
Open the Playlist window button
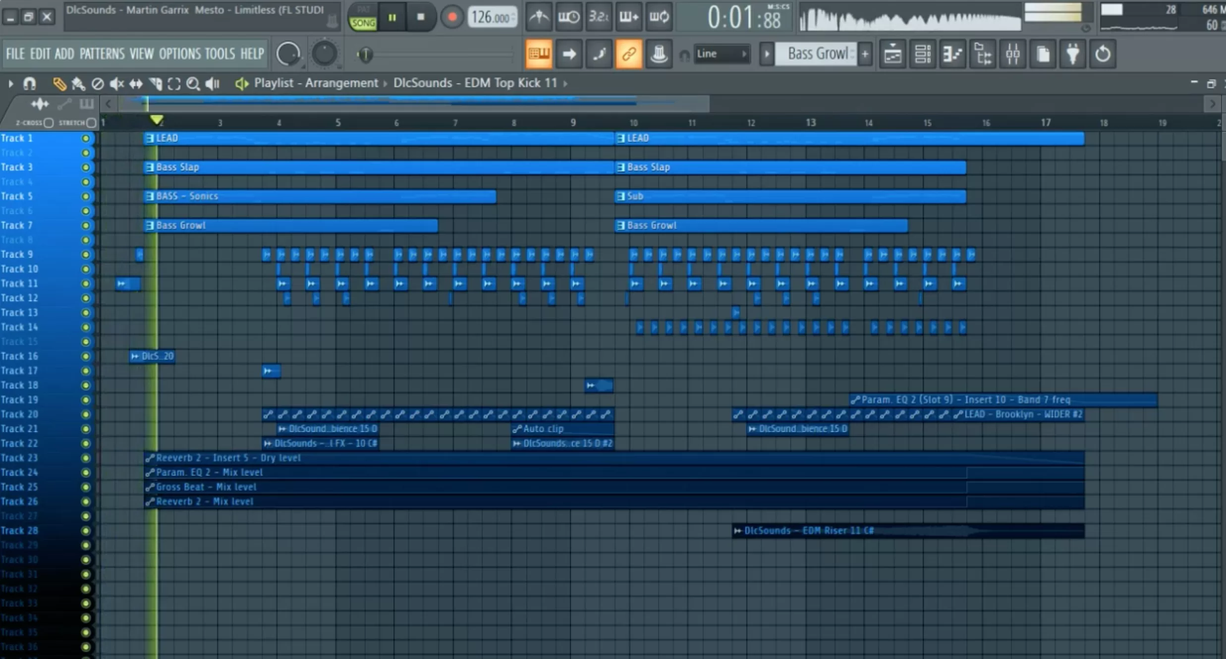click(892, 54)
